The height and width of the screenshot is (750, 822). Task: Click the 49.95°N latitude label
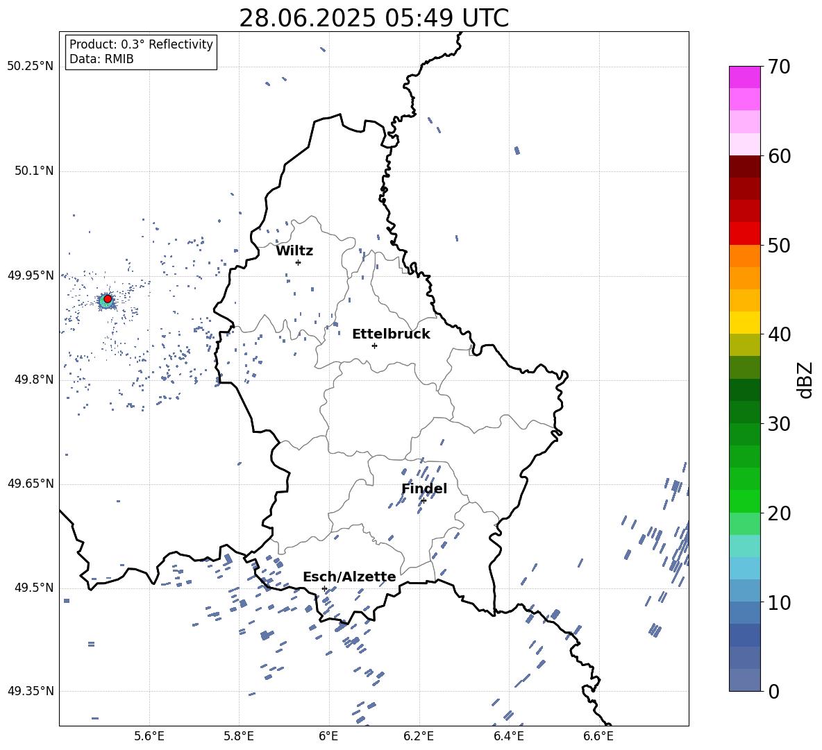(31, 275)
